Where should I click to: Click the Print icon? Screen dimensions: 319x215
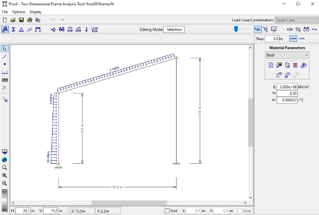point(30,20)
